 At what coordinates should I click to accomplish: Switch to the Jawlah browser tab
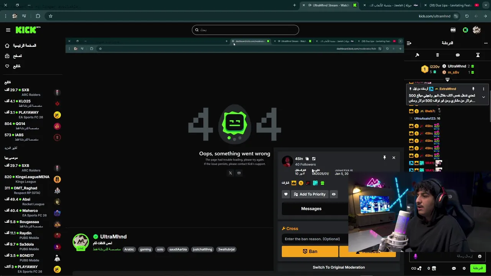pos(391,5)
